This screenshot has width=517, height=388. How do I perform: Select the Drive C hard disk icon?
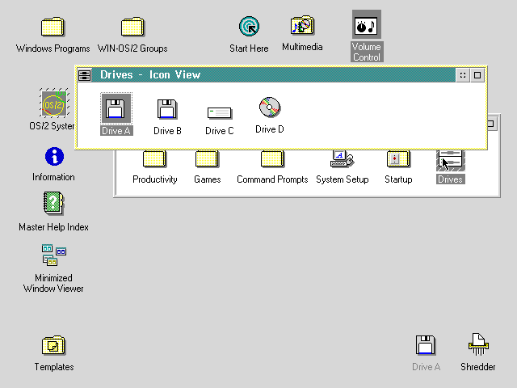coord(220,113)
